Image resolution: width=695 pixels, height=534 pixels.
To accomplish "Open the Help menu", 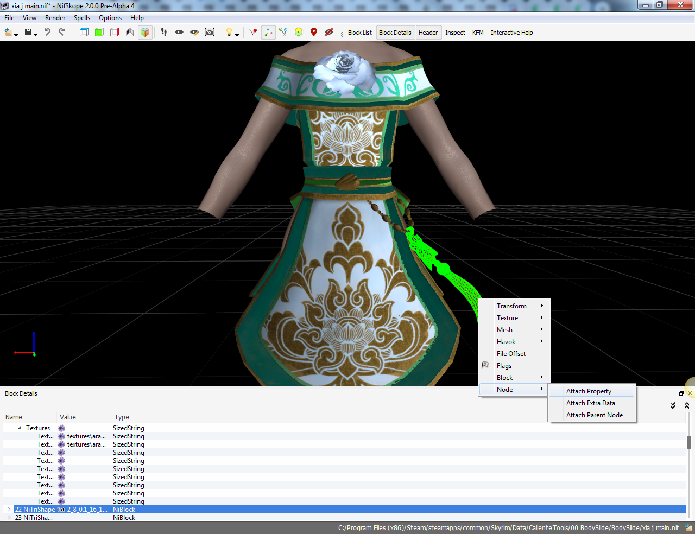I will click(137, 18).
